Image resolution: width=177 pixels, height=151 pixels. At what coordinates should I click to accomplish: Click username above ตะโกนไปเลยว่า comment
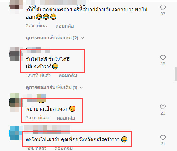[x=47, y=129]
